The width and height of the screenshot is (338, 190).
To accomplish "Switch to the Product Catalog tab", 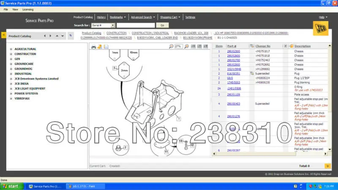I will click(x=83, y=17).
